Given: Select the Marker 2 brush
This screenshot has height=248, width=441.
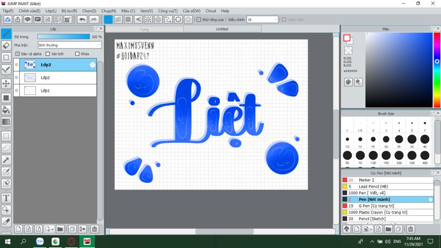Looking at the screenshot, I should pyautogui.click(x=388, y=180).
